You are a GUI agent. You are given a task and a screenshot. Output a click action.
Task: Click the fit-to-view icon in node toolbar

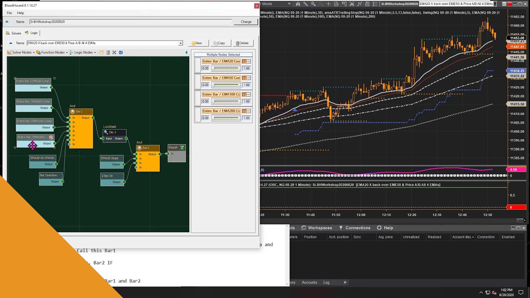tap(114, 53)
